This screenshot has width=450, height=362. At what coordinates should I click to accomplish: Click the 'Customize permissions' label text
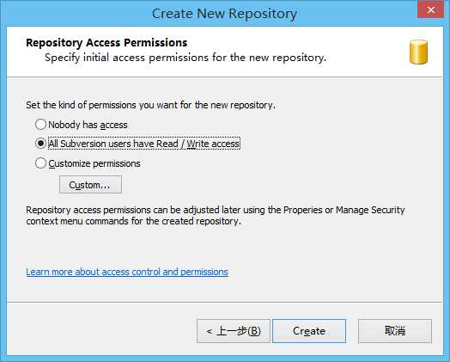94,163
